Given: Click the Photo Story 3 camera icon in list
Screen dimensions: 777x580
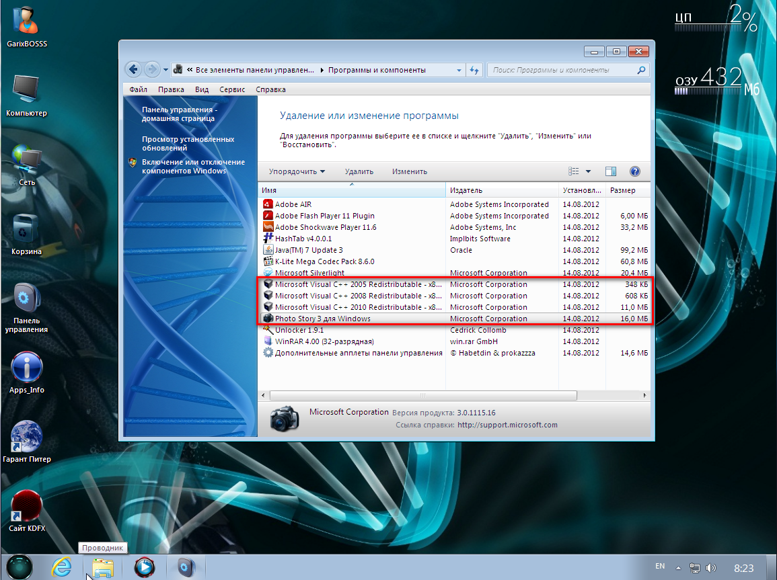Looking at the screenshot, I should pos(268,318).
